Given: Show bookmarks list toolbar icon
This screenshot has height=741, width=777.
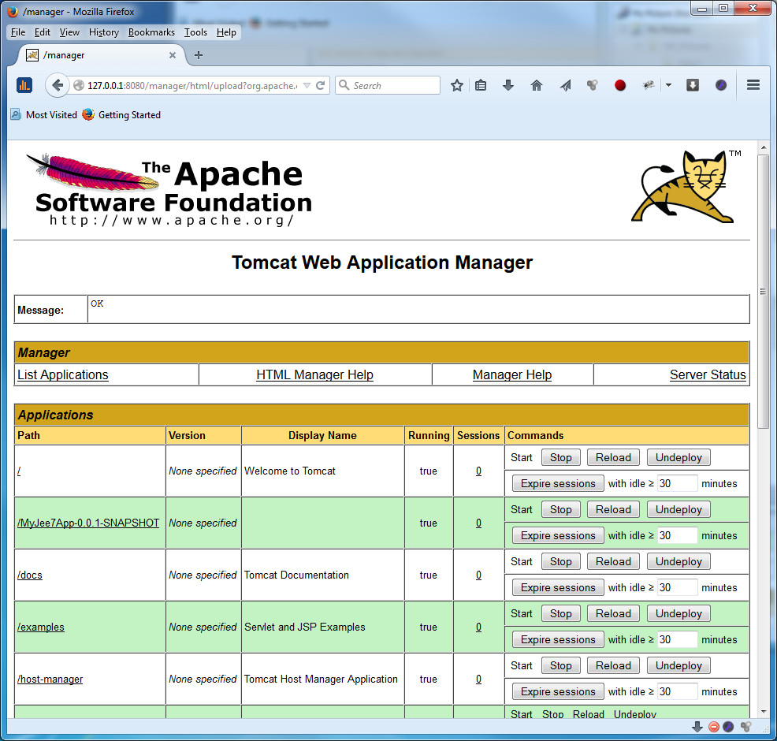Looking at the screenshot, I should (481, 86).
